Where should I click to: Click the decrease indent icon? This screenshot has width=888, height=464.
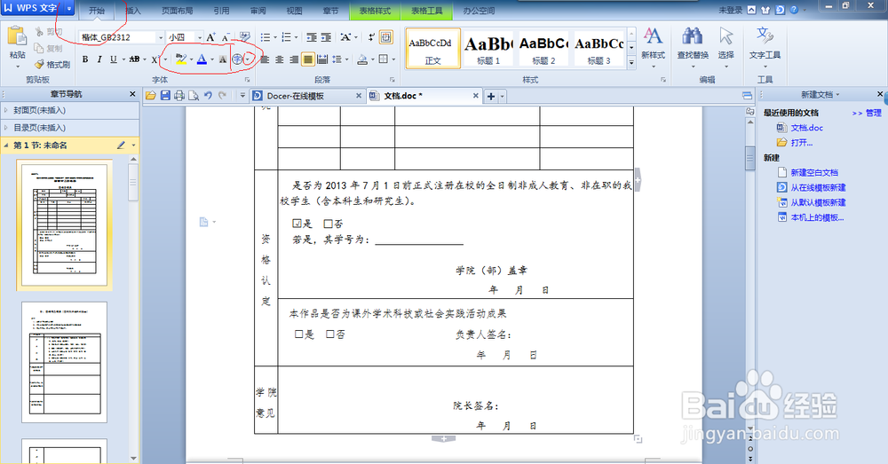pyautogui.click(x=312, y=37)
